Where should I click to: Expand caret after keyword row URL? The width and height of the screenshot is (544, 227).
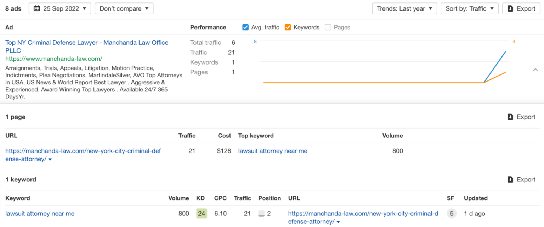tap(338, 222)
